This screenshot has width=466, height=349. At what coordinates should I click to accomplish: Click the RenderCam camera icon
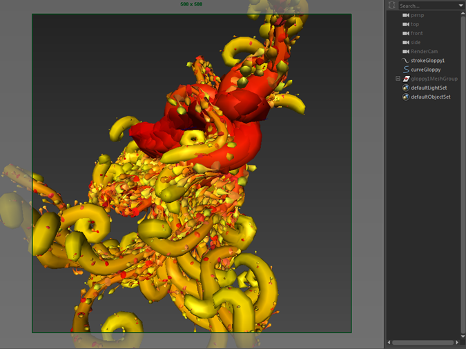(406, 52)
